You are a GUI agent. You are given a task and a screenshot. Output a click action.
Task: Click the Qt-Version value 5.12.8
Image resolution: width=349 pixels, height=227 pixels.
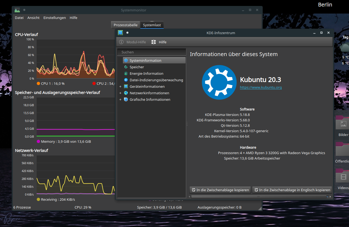(245, 125)
